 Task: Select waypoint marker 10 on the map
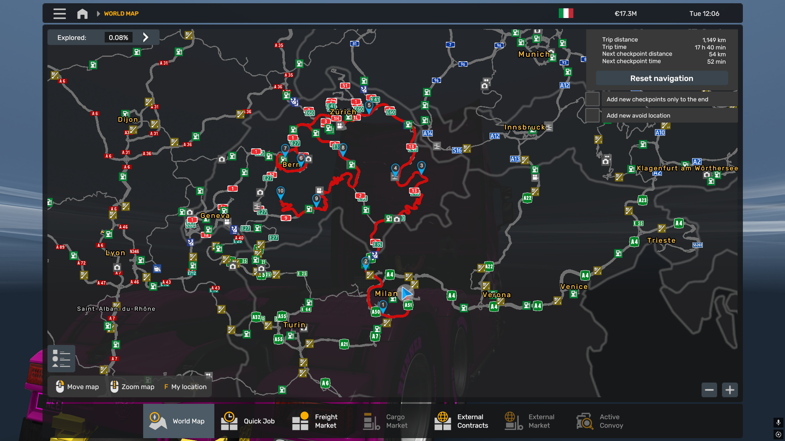click(281, 192)
